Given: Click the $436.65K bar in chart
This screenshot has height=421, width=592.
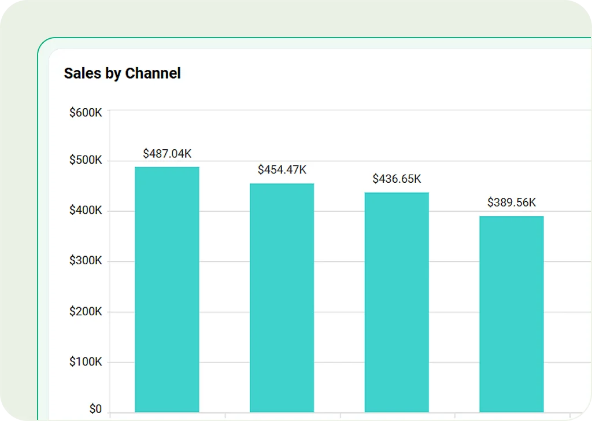Looking at the screenshot, I should [397, 302].
